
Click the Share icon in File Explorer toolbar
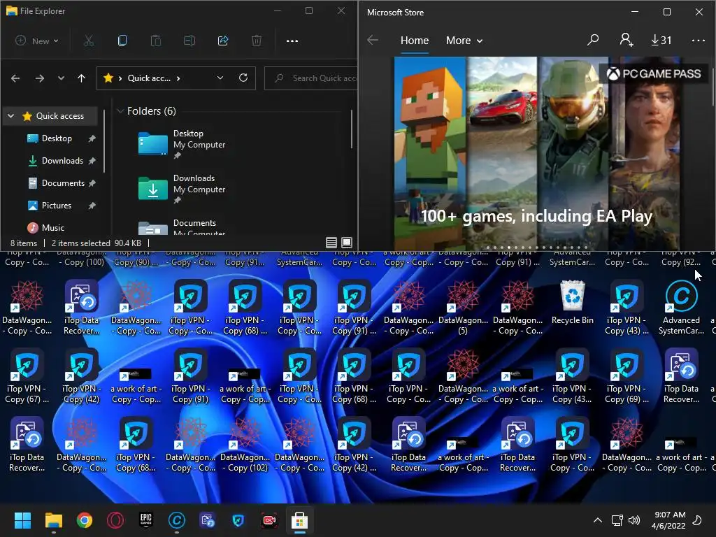223,41
